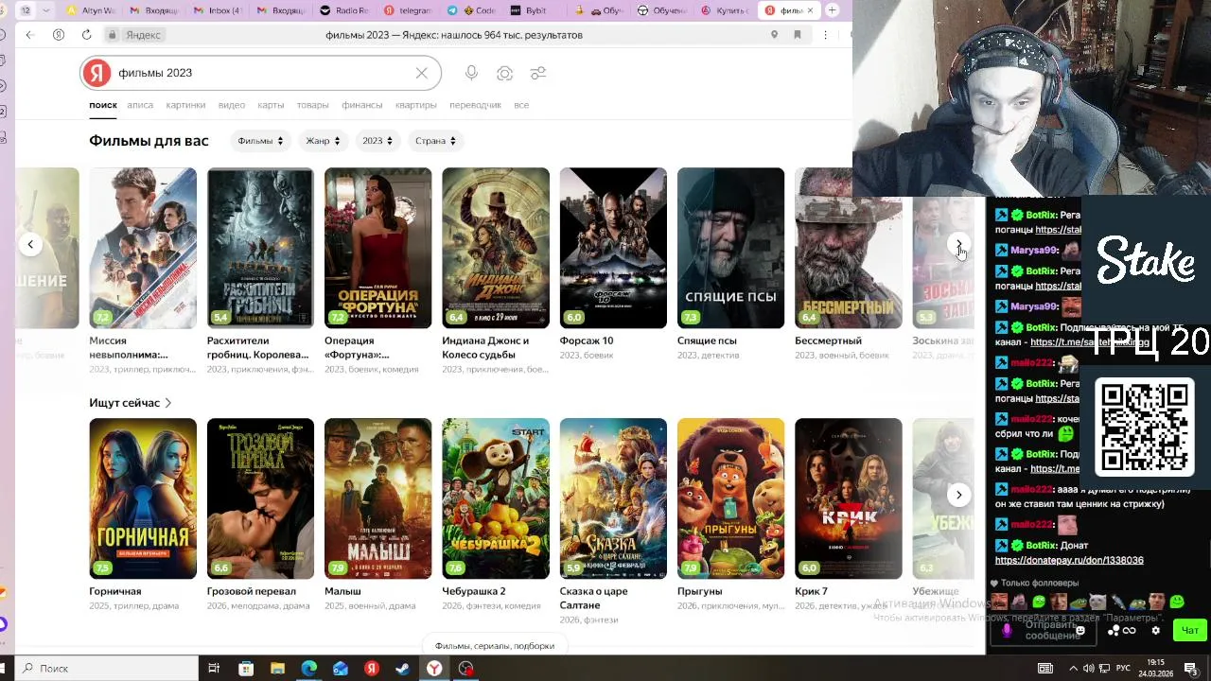
Task: Open the Жанр dropdown filter
Action: pyautogui.click(x=323, y=141)
